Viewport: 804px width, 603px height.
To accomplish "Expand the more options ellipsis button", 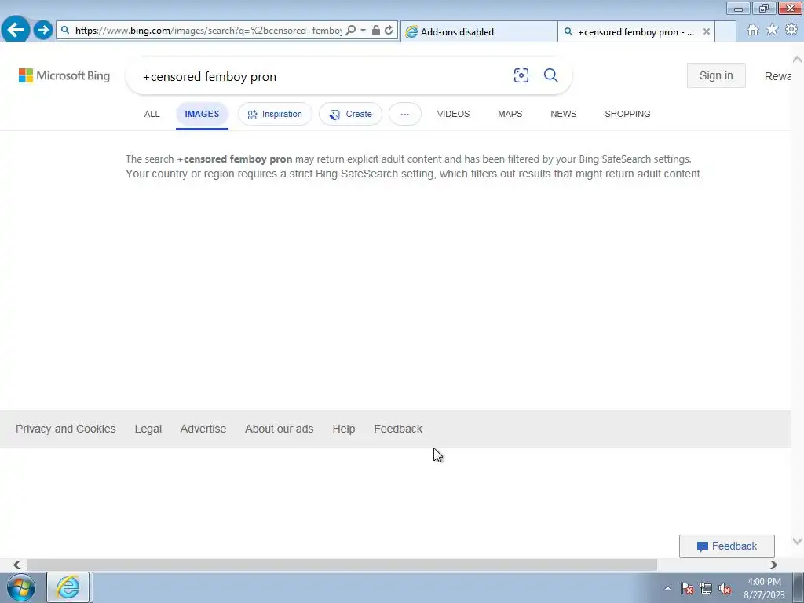I will (x=405, y=114).
